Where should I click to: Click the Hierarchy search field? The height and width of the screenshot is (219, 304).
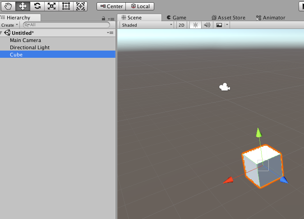[66, 25]
